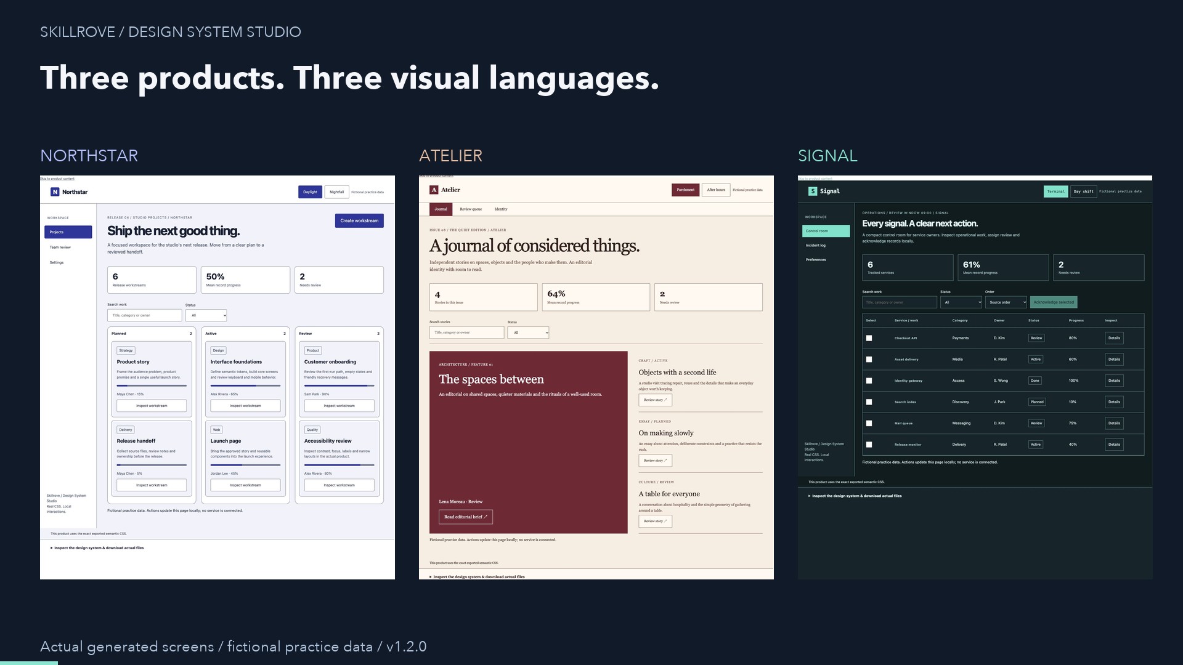Switch Signal to Day shift theme
Viewport: 1183px width, 665px height.
1084,191
